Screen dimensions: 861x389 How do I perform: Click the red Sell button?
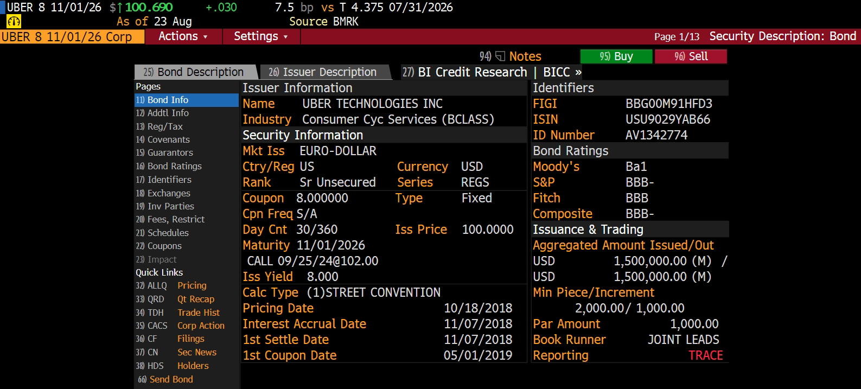691,56
